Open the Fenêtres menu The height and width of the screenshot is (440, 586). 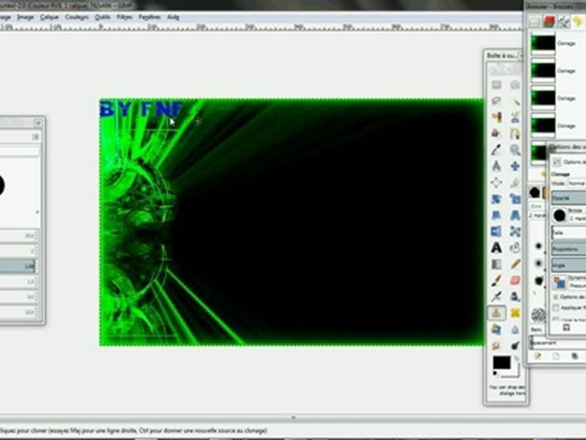click(x=150, y=17)
